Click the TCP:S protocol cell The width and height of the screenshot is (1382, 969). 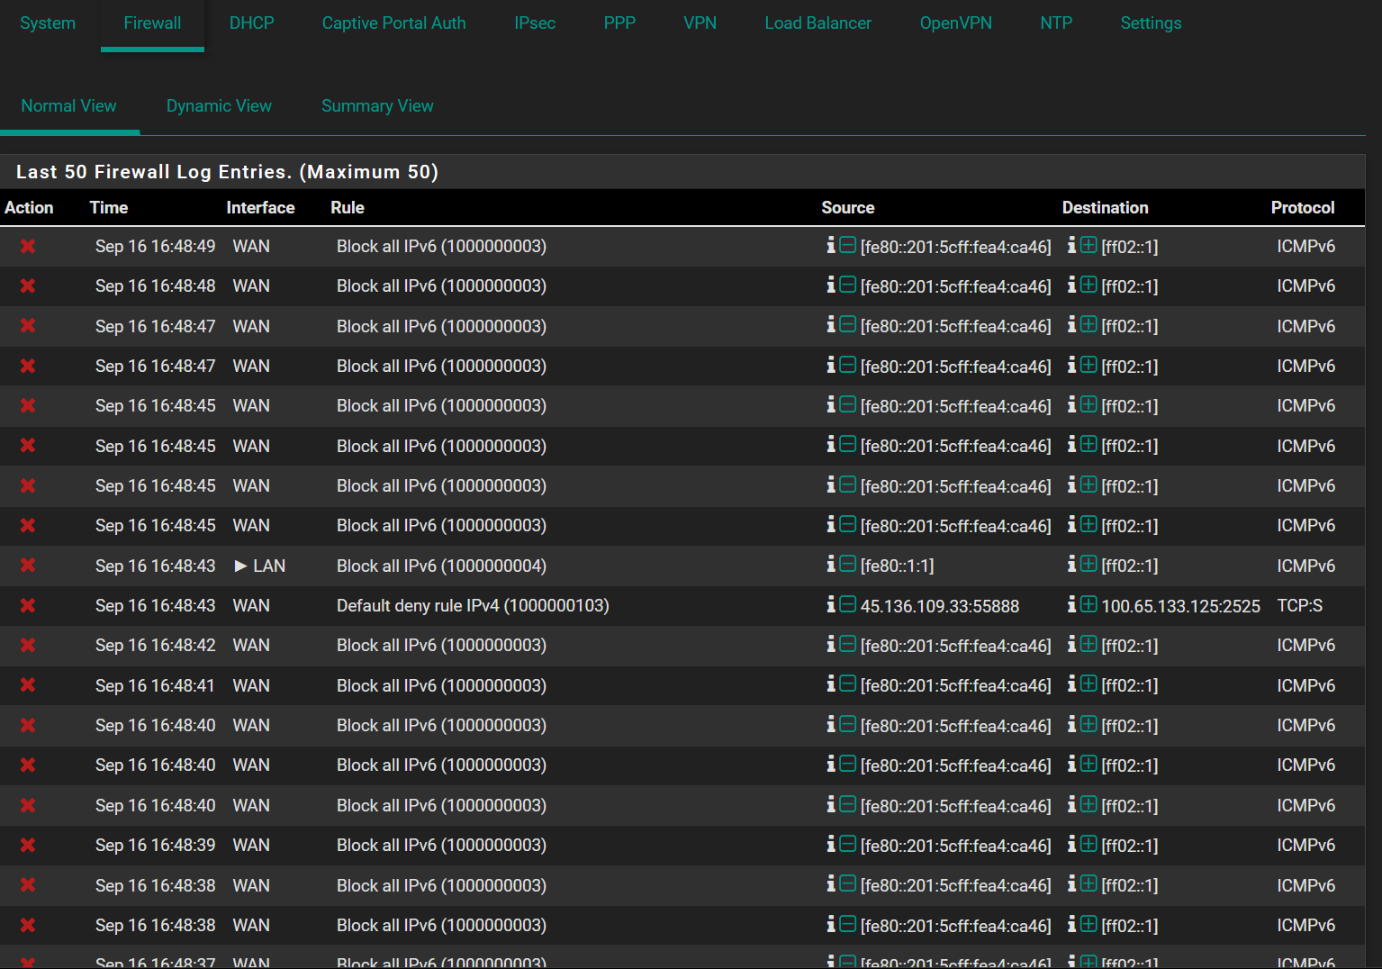click(1299, 606)
